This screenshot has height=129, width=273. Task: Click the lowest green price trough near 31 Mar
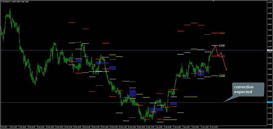coord(145,121)
